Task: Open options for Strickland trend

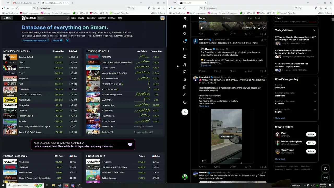Action: (315, 85)
